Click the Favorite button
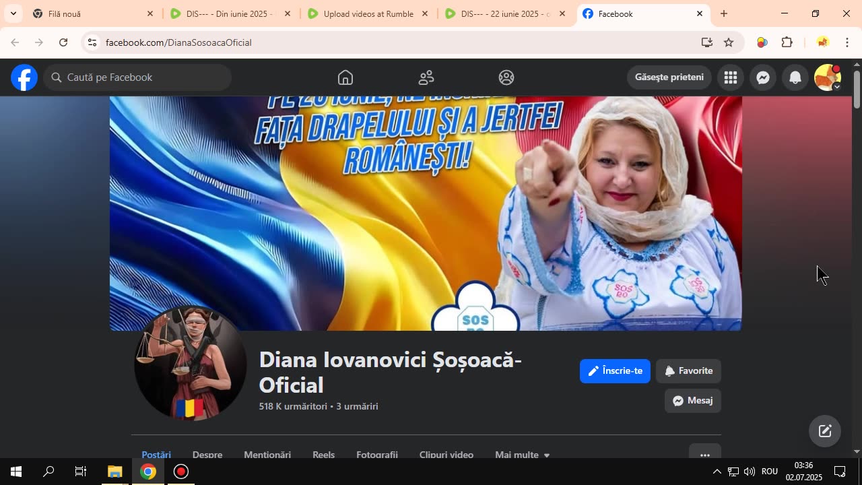This screenshot has width=862, height=485. point(688,371)
